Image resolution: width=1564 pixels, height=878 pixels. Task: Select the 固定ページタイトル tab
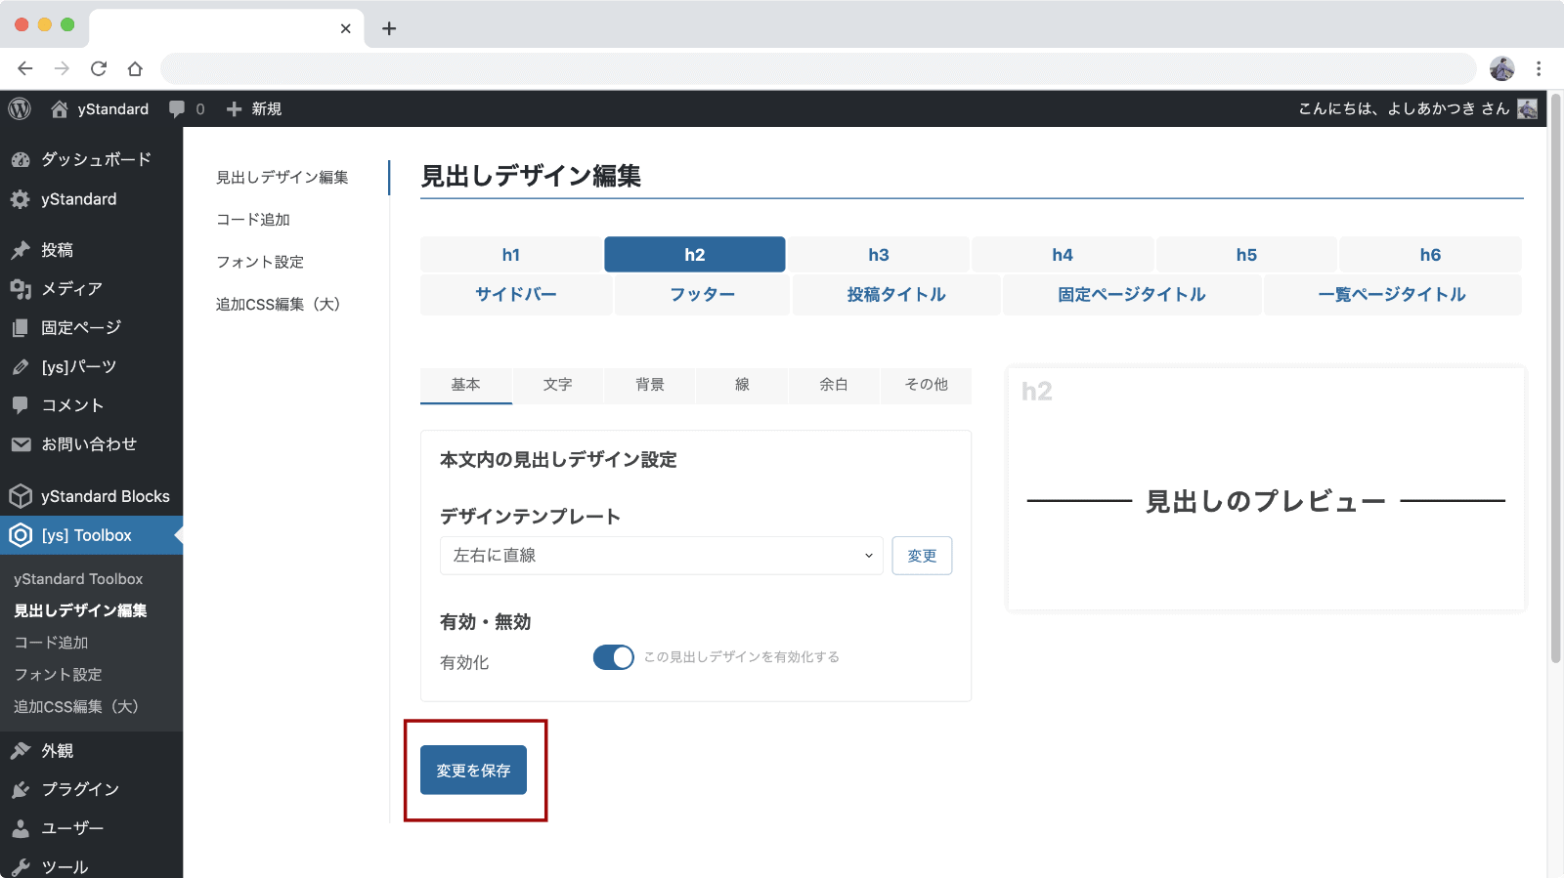coord(1132,295)
